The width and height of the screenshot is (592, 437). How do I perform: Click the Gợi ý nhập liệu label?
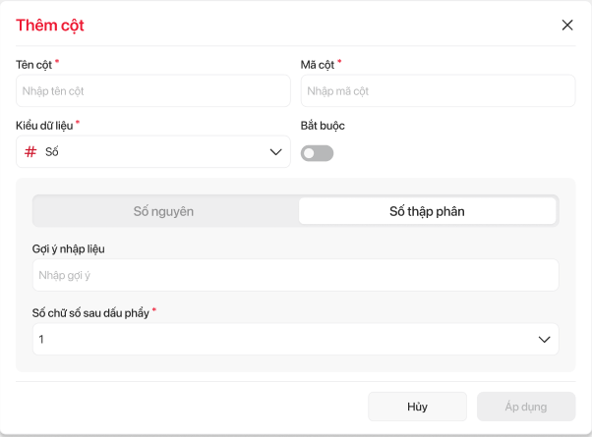(x=68, y=248)
